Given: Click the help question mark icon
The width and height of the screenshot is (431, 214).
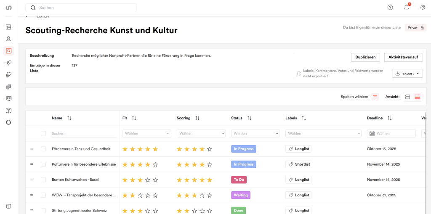Looking at the screenshot, I should point(390,7).
